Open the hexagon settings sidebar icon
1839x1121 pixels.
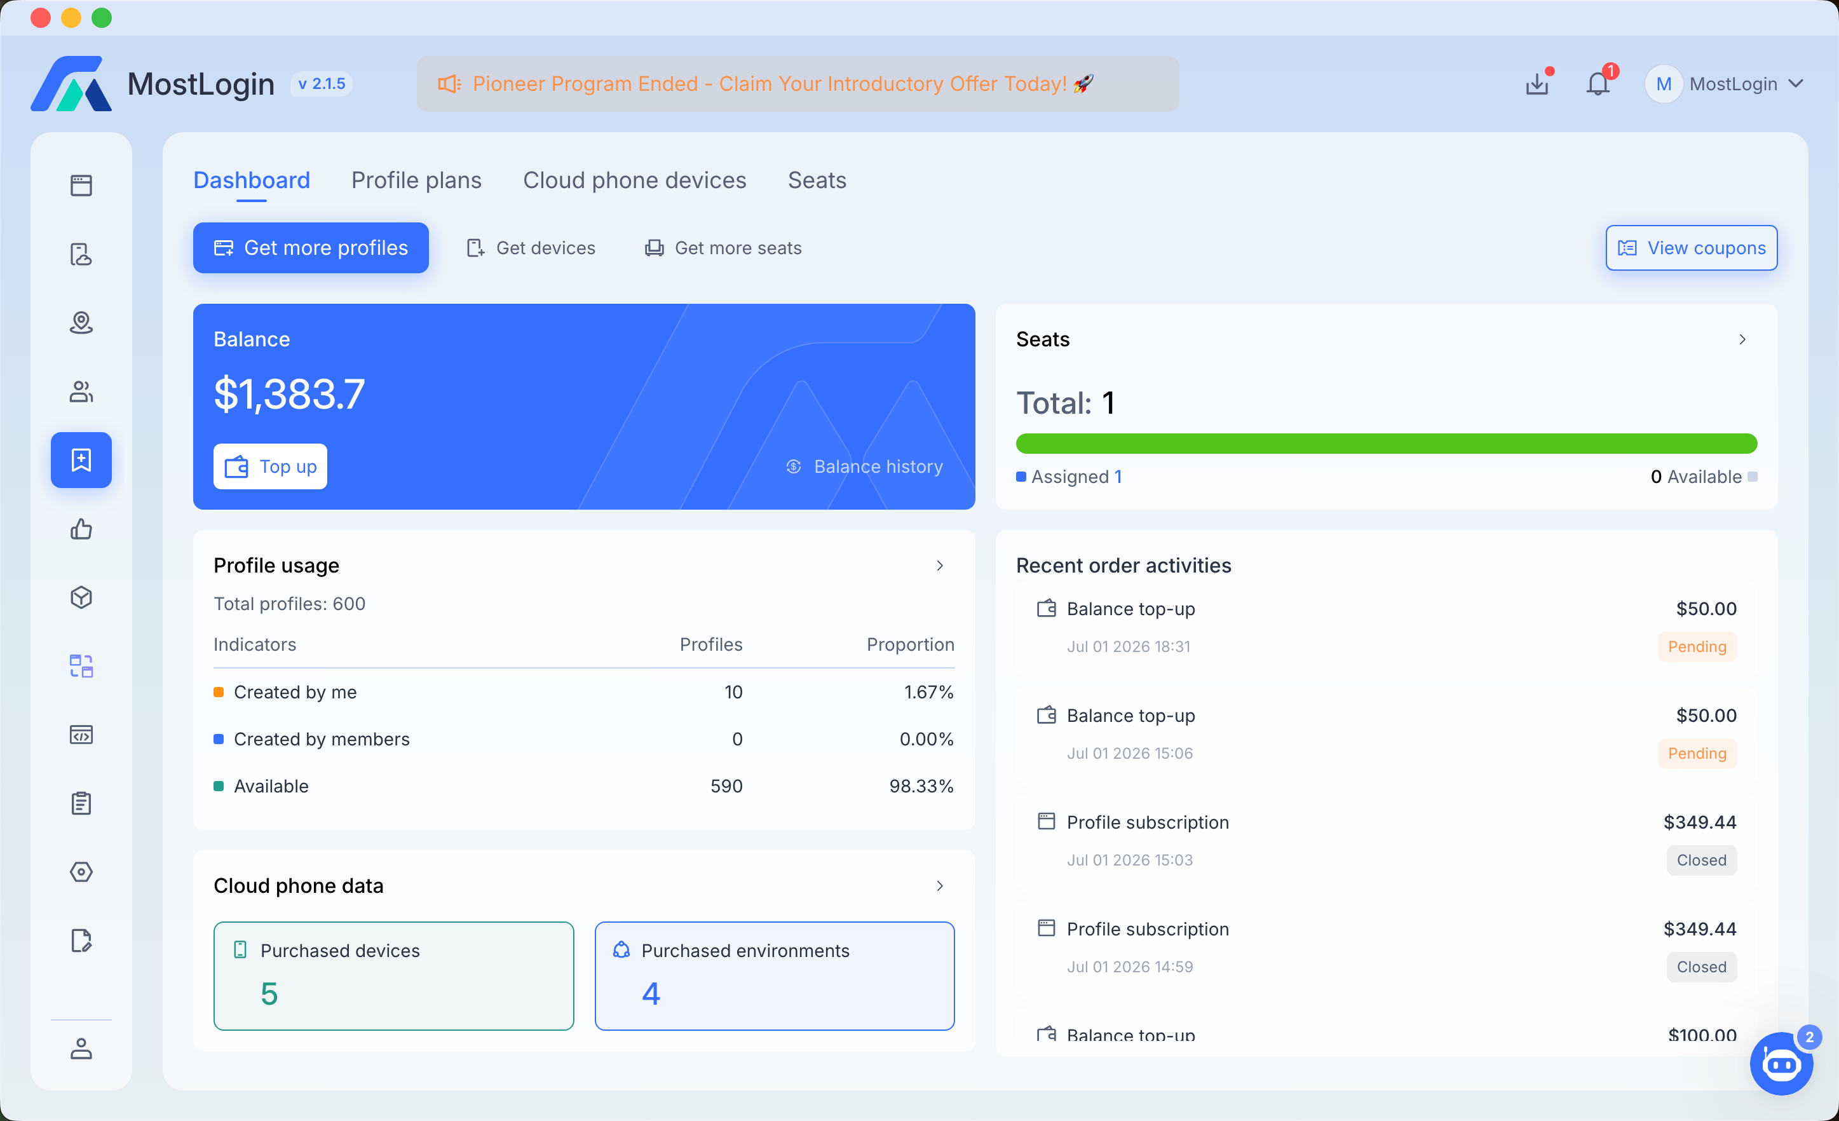[81, 872]
